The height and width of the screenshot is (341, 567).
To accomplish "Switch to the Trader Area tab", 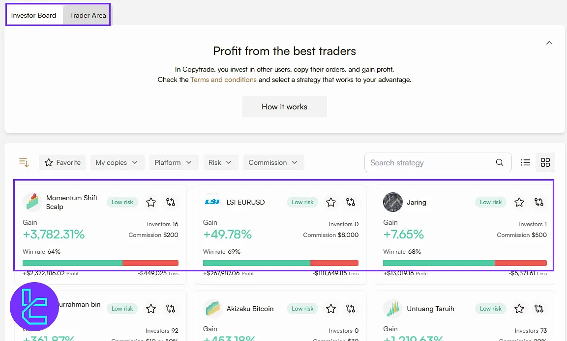I will [88, 15].
